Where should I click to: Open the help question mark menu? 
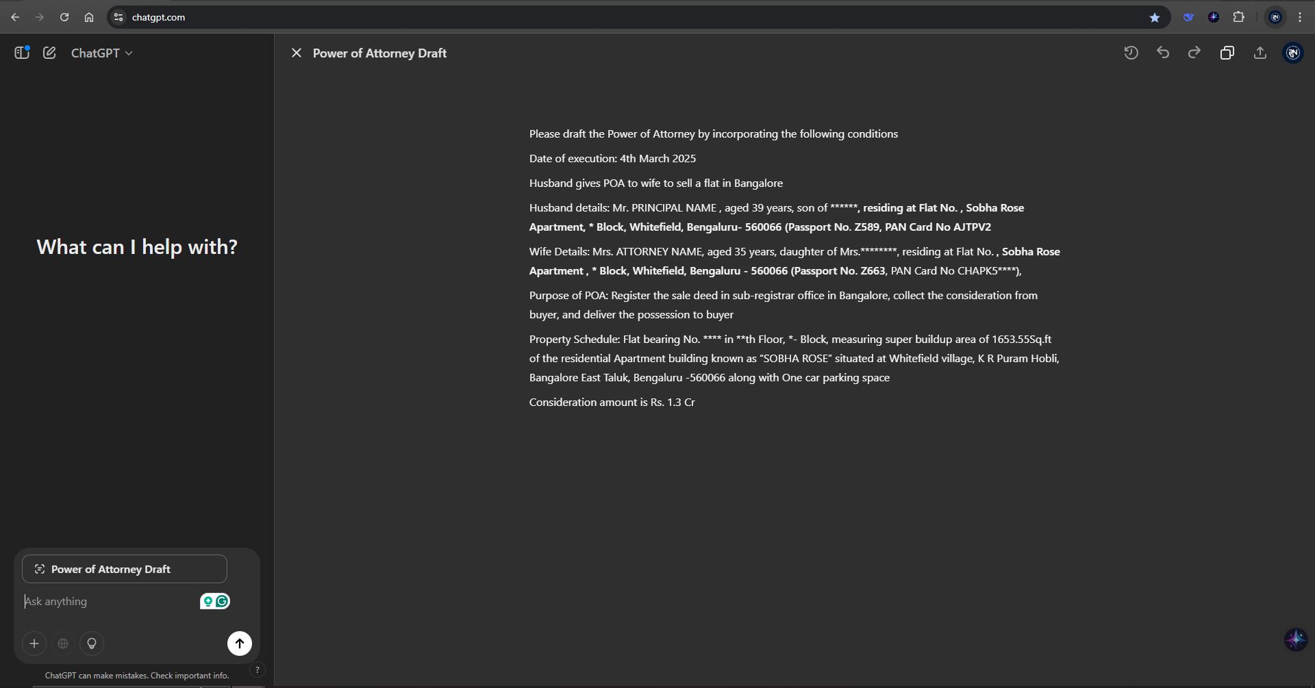[x=258, y=670]
